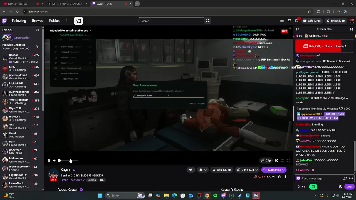
Task: Click the English stream tag
Action: (x=92, y=180)
